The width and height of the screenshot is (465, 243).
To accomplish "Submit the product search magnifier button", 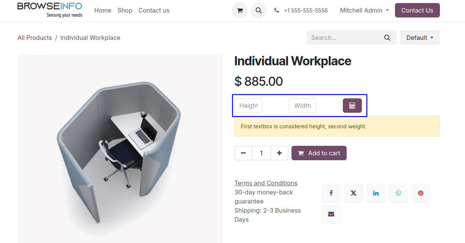I will pos(387,38).
